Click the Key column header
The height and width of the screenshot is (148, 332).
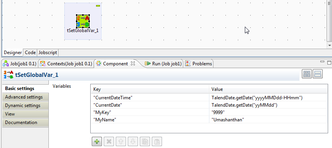150,89
